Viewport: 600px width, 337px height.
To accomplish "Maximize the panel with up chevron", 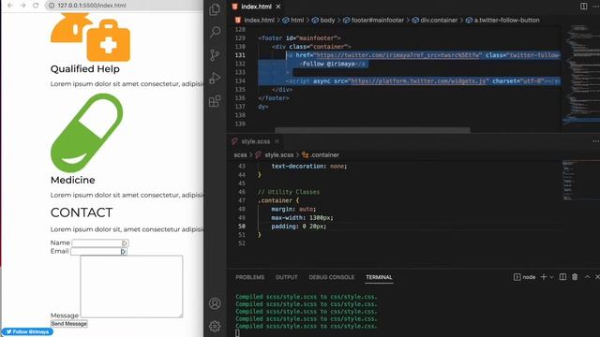I will (587, 277).
